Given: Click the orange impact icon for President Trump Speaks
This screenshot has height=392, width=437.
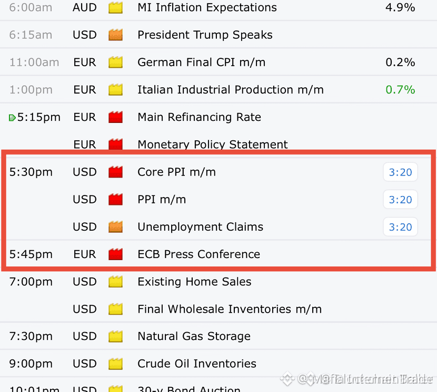Looking at the screenshot, I should (115, 35).
